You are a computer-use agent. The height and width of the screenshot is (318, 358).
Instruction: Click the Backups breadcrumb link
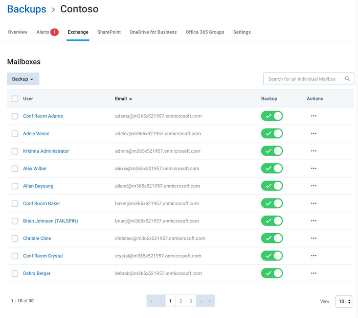pos(27,9)
